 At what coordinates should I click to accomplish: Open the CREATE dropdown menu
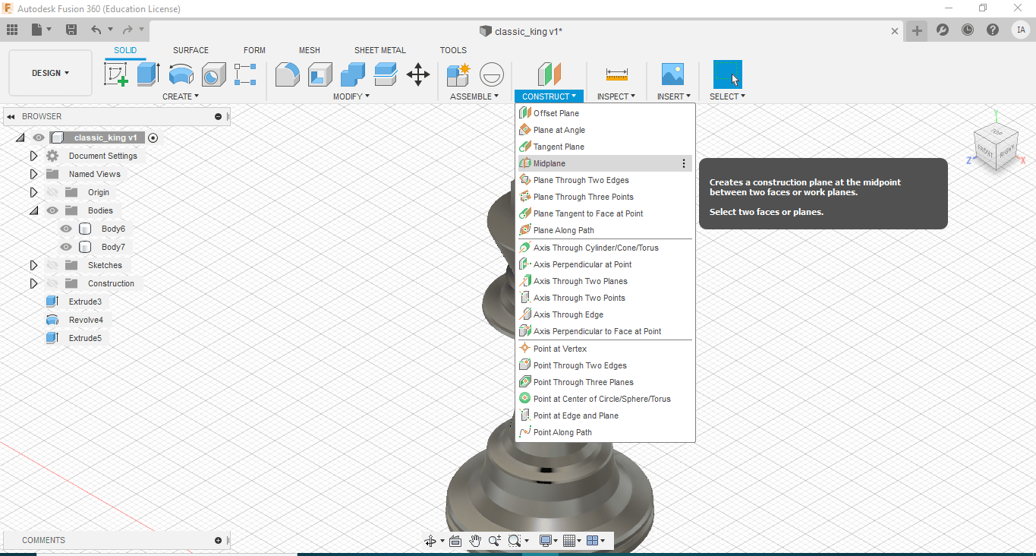(x=181, y=96)
